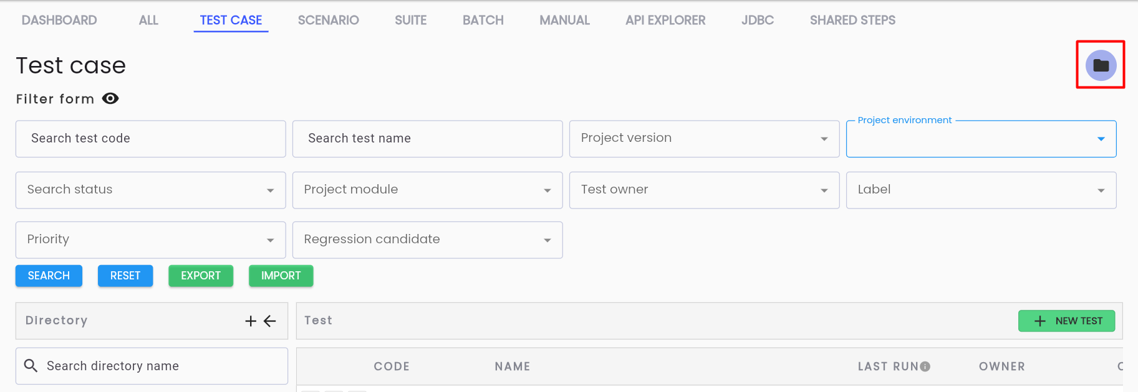Click the folder icon at top right
Viewport: 1138px width, 392px height.
point(1101,65)
